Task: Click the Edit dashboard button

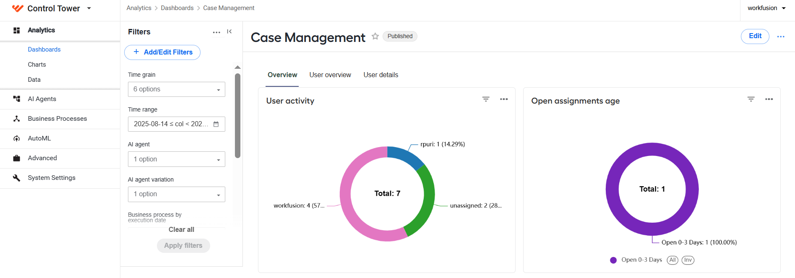Action: tap(755, 36)
